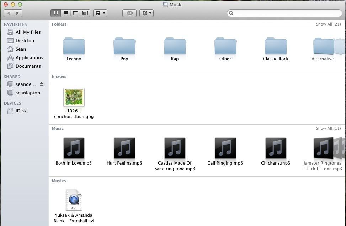Switch to list view in the toolbar

click(x=66, y=13)
